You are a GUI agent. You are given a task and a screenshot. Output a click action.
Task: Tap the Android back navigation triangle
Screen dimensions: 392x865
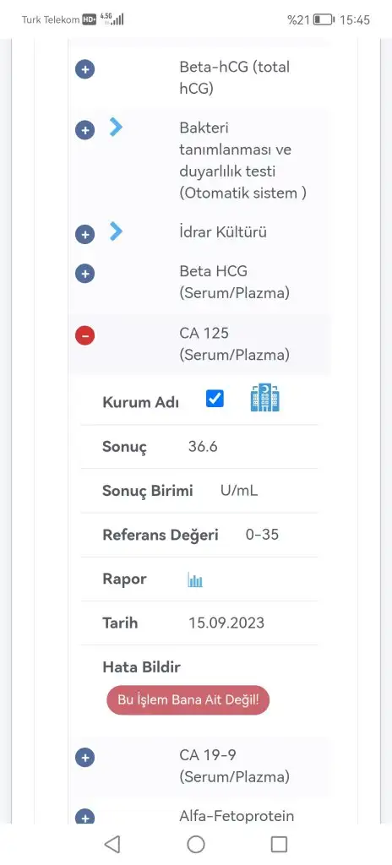(112, 844)
